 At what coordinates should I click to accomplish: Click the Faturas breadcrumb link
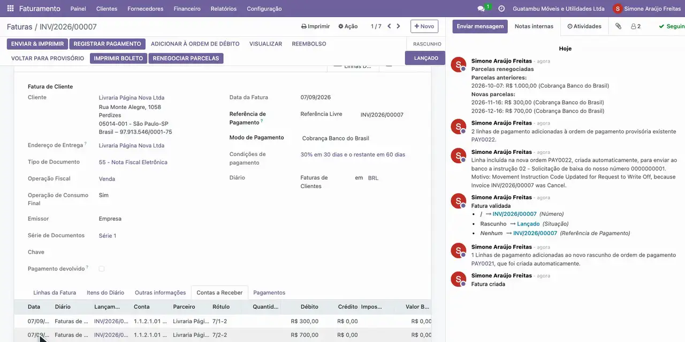[20, 27]
